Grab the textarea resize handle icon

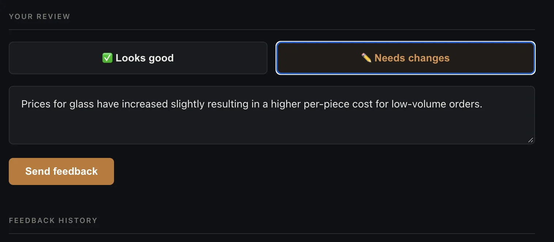click(531, 140)
